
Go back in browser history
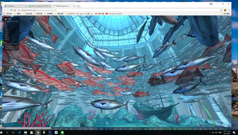click(x=4, y=10)
